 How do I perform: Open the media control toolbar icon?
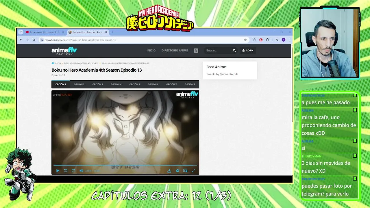click(x=277, y=40)
